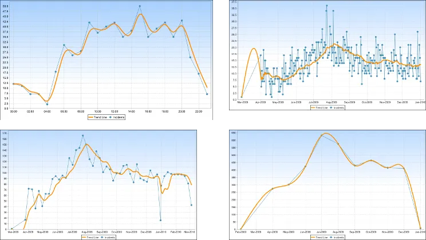Select the Aug-2009 data point in 650-scale chart
The image size is (426, 240).
pos(338,144)
